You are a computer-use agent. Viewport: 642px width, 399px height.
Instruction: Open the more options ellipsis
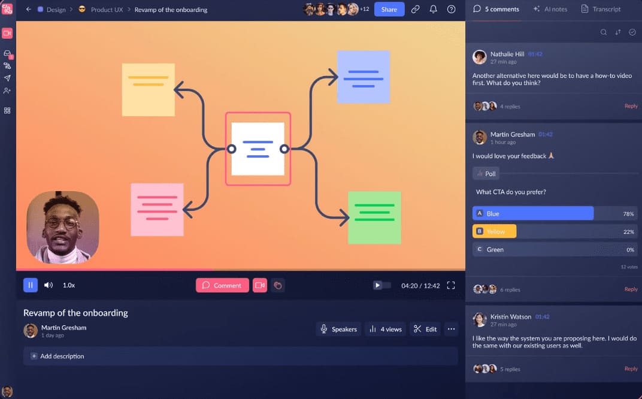(x=451, y=329)
